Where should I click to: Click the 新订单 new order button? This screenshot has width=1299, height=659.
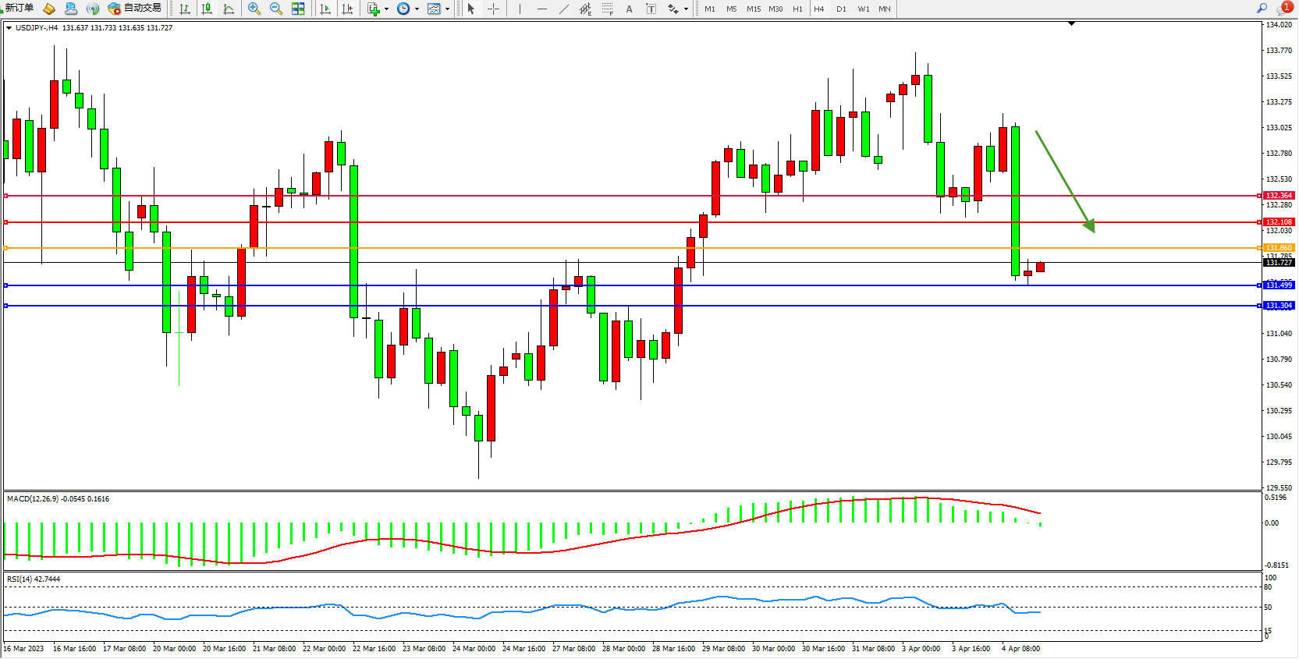click(x=19, y=9)
